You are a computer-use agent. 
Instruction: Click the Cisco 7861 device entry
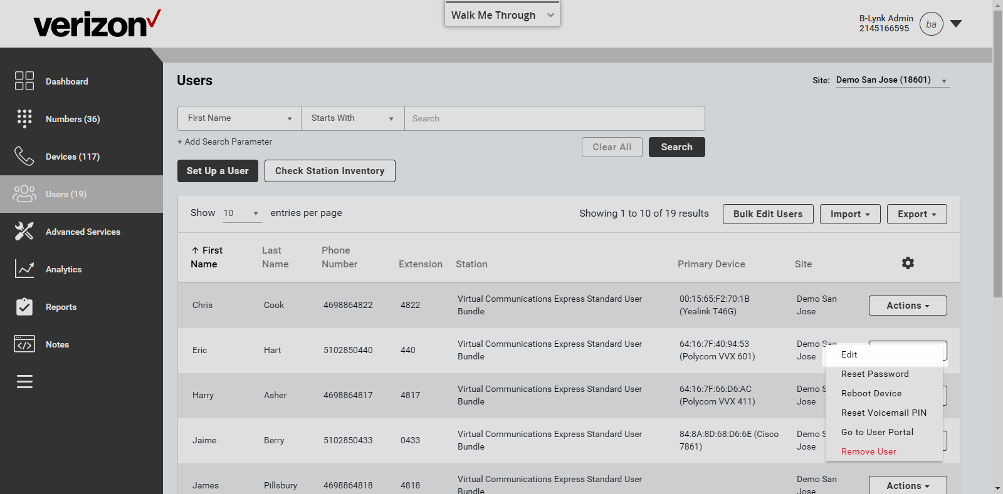pos(729,440)
